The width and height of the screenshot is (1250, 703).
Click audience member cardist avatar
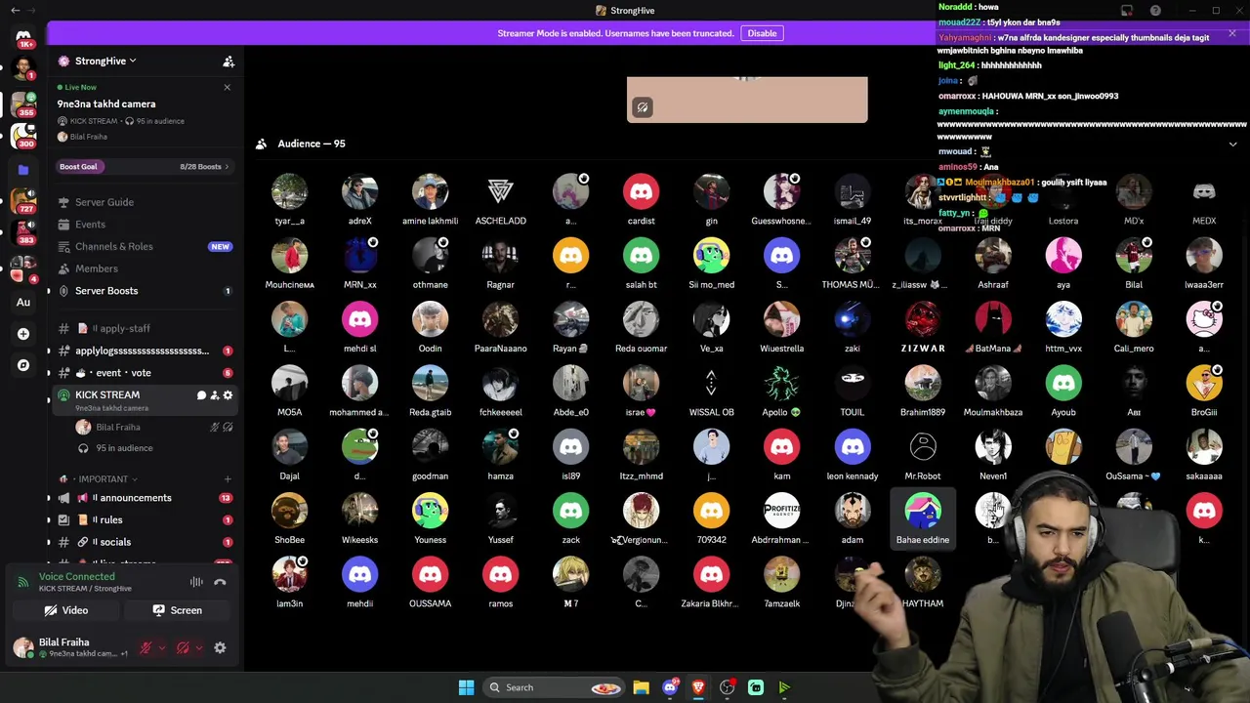[x=641, y=192]
